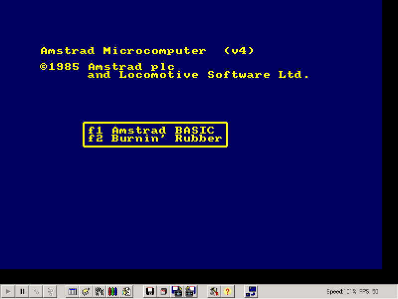The image size is (398, 299).
Task: Click the cartridge icon beside floppy disk
Action: tap(163, 292)
